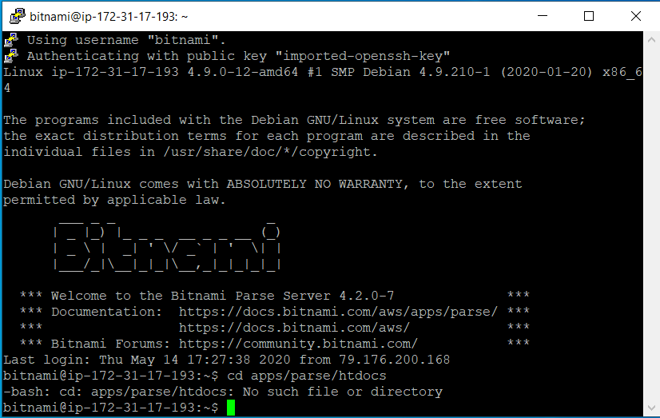The width and height of the screenshot is (660, 418).
Task: Open PuTTY system menu icon in title bar
Action: coord(18,17)
